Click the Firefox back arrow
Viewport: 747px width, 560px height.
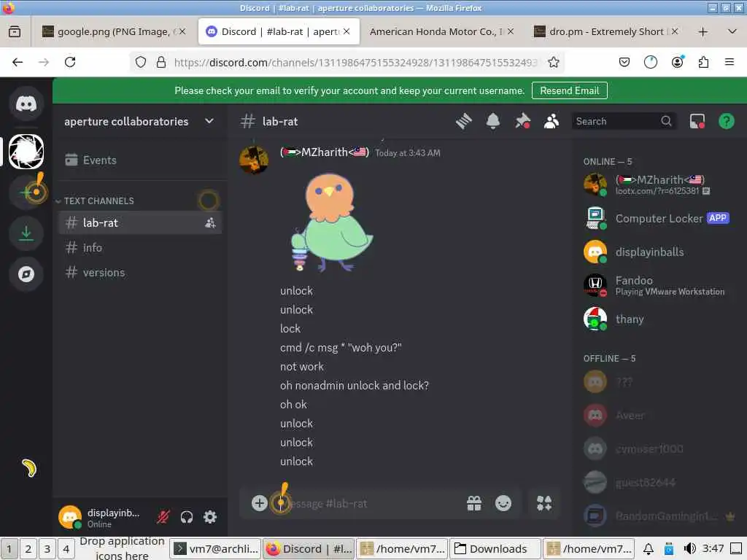click(x=18, y=63)
